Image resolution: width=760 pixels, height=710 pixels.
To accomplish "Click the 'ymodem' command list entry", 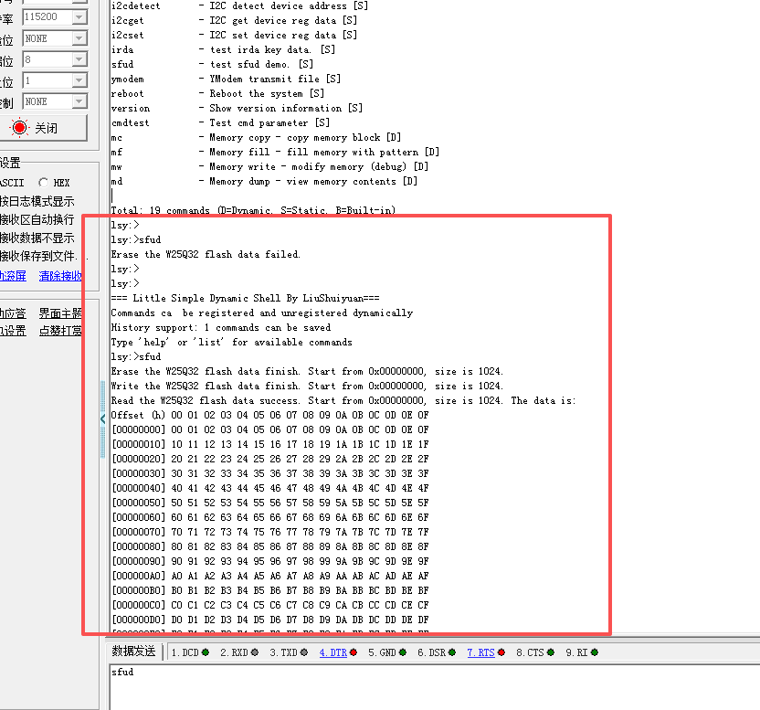I will coord(226,79).
